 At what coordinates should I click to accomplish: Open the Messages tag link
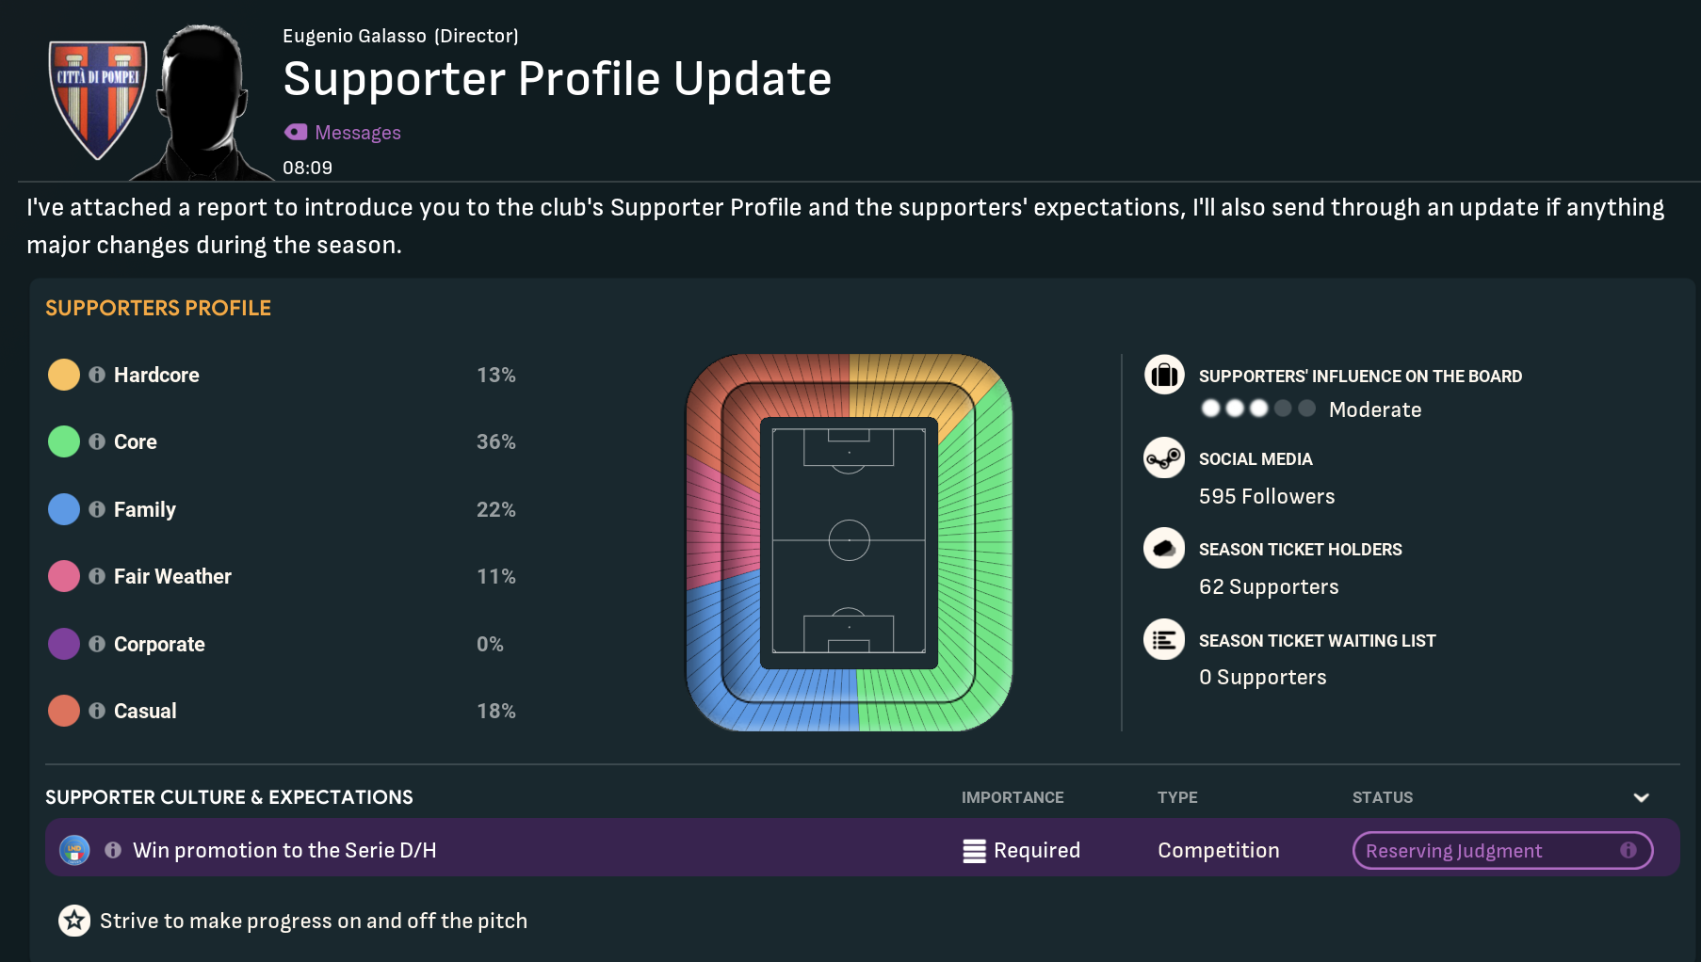(x=357, y=133)
